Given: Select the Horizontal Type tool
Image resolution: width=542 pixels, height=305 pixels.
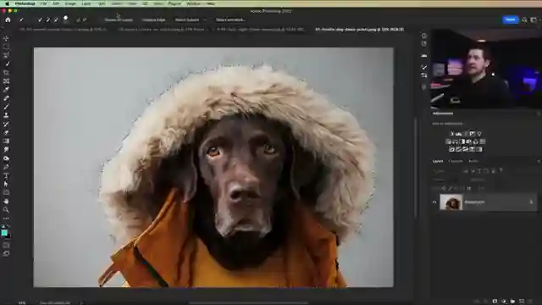Looking at the screenshot, I should (6, 175).
